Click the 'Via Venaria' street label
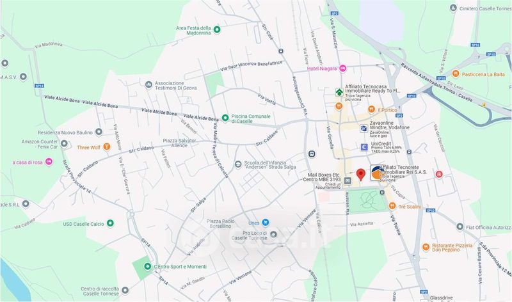The width and height of the screenshot is (512, 302). (x=347, y=203)
